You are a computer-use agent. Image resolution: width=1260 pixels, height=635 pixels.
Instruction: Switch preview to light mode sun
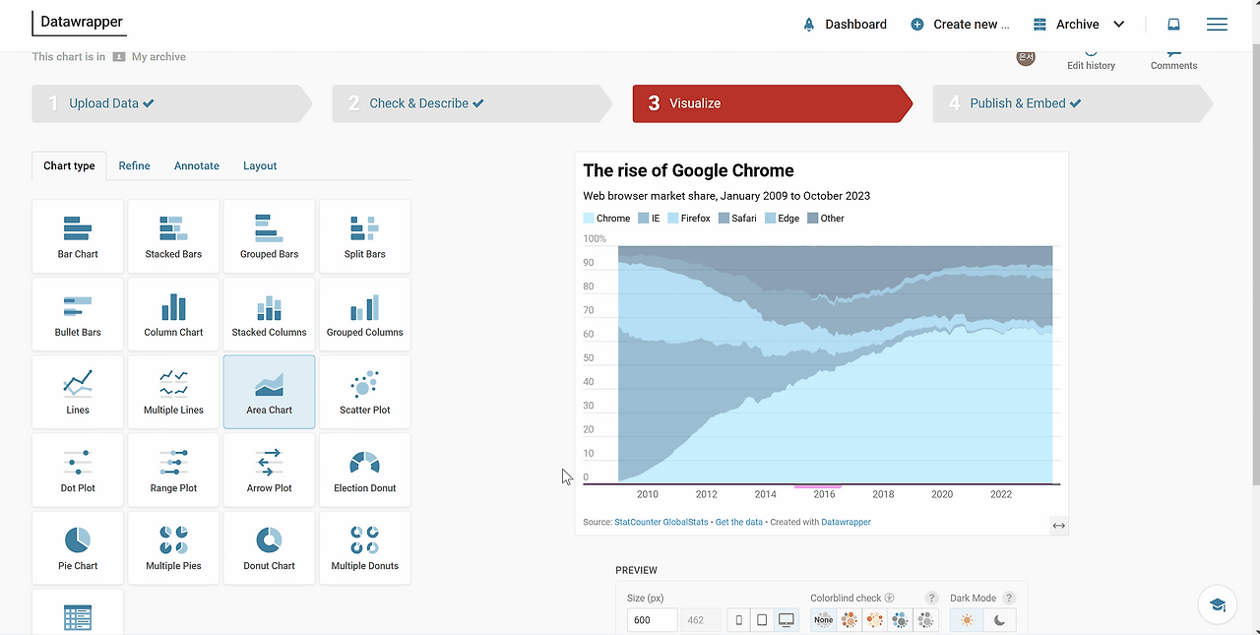967,620
